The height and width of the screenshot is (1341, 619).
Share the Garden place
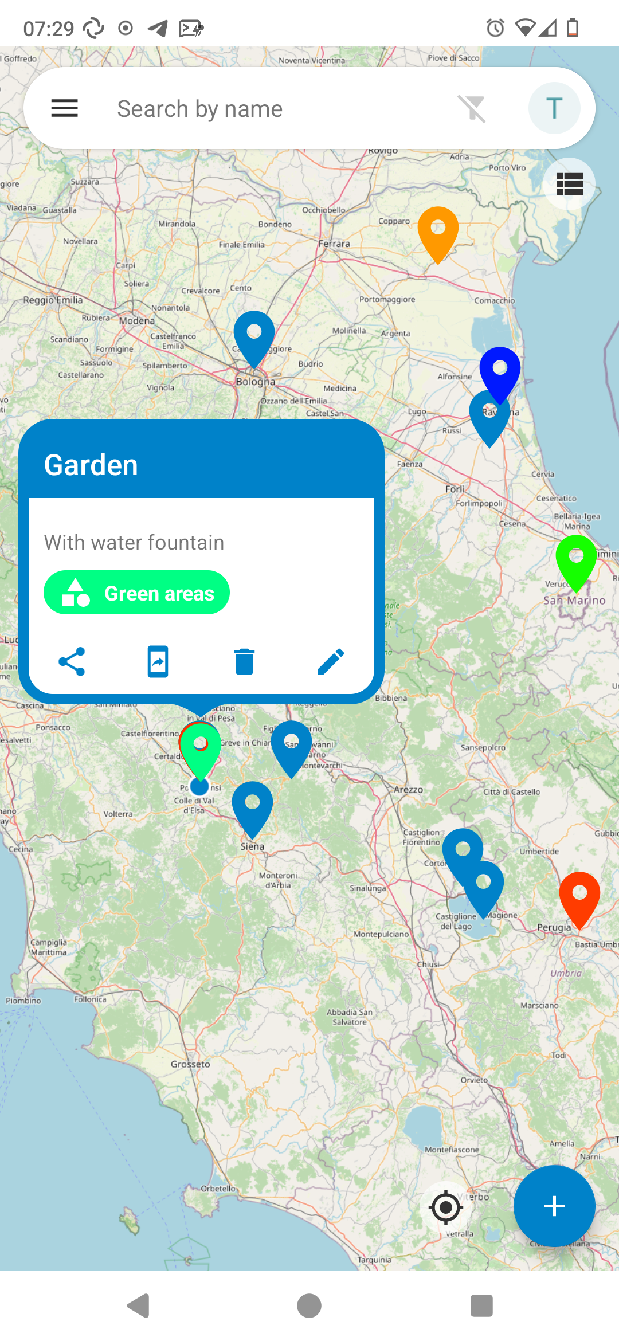72,662
